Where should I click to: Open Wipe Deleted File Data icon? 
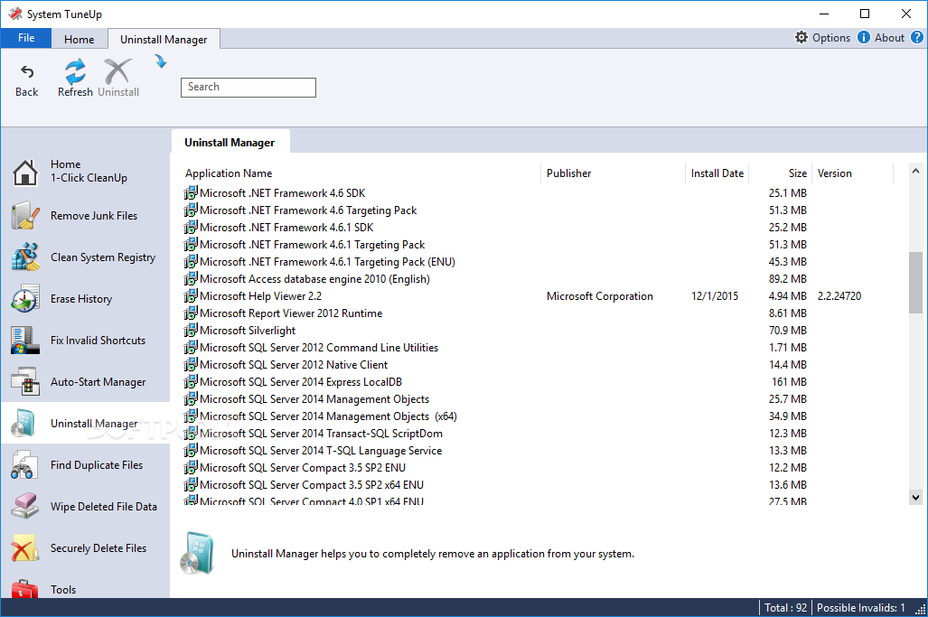tap(25, 507)
